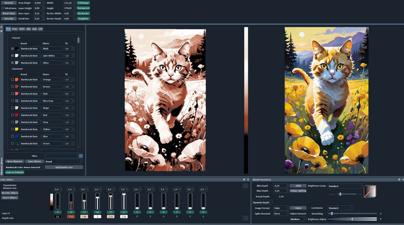Toggle the Full Range option
This screenshot has width=404, height=225.
coord(83,3)
